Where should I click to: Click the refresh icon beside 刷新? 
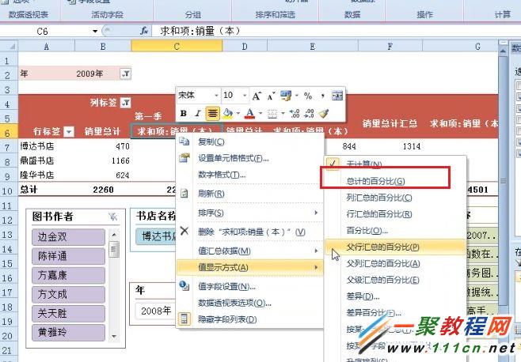pyautogui.click(x=184, y=194)
